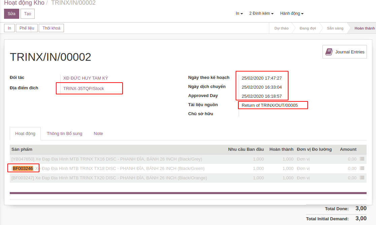Click Amount 0,00 in TX16 row
Image resolution: width=376 pixels, height=225 pixels.
pos(352,159)
